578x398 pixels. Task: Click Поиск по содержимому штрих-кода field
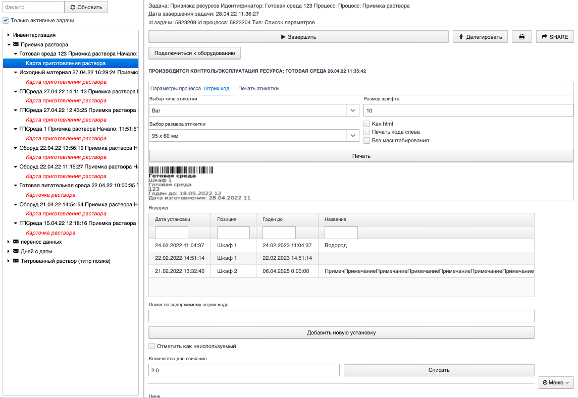(341, 316)
